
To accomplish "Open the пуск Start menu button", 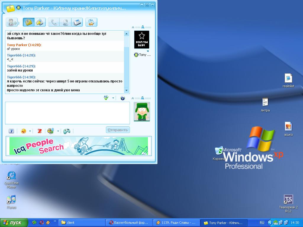I will click(14, 223).
